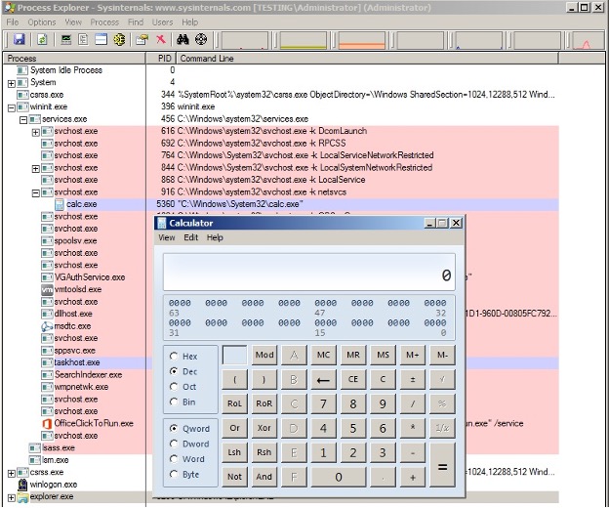Screen dimensions: 609x508
Task: Select Dec radio button in Calculator
Action: point(174,371)
